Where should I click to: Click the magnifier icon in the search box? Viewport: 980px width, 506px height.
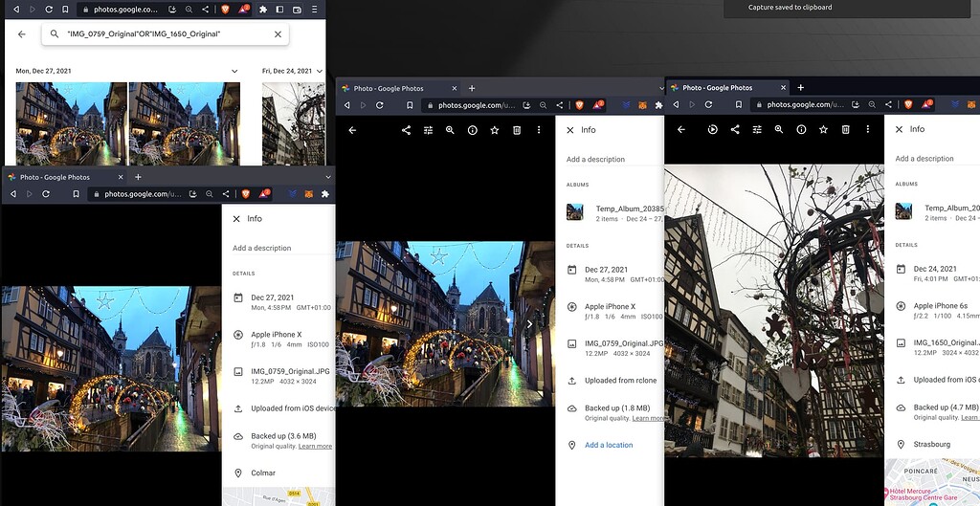click(55, 34)
